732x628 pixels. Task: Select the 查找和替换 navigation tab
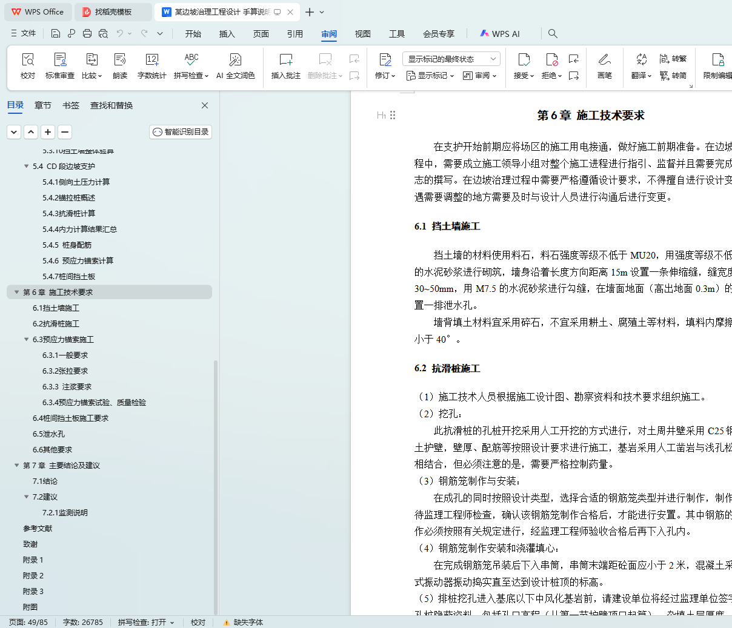point(111,105)
